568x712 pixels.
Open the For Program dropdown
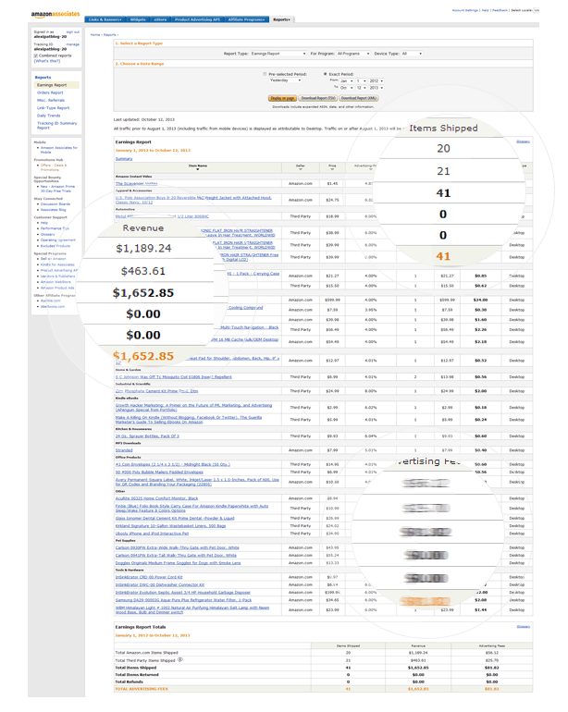[x=353, y=54]
